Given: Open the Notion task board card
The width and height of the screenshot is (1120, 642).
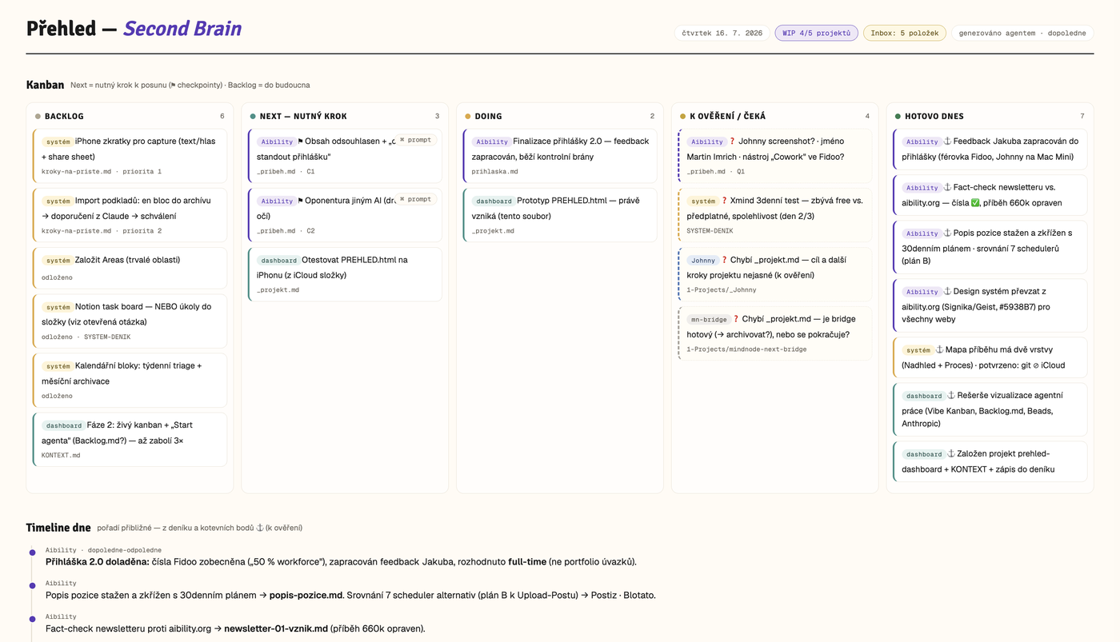Looking at the screenshot, I should pos(130,321).
